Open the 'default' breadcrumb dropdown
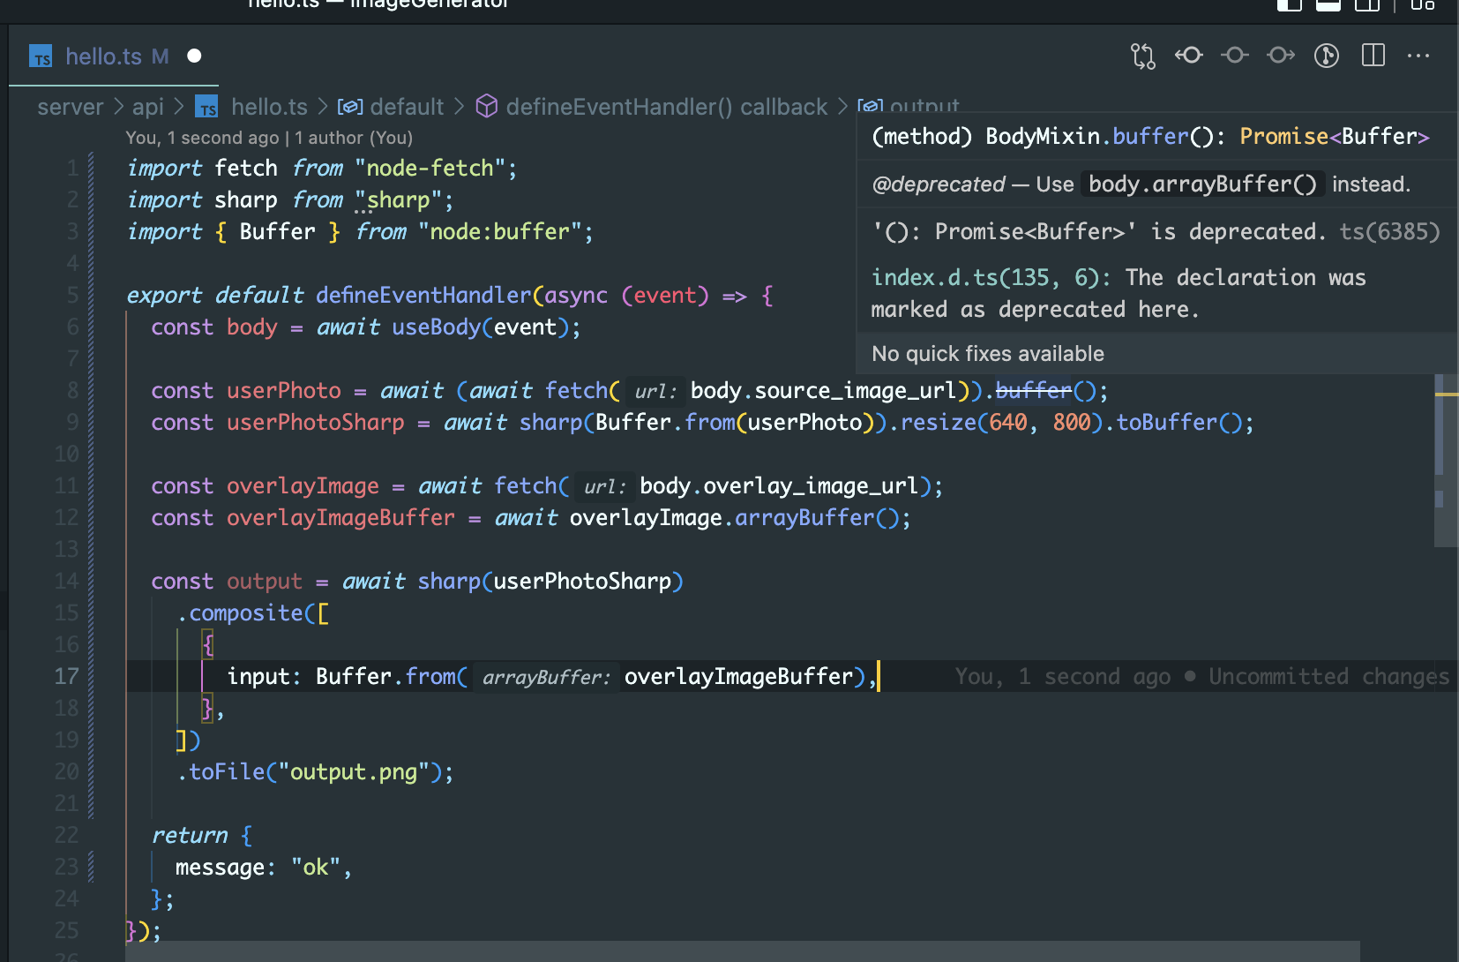Screen dimensions: 1459x962 [x=406, y=107]
